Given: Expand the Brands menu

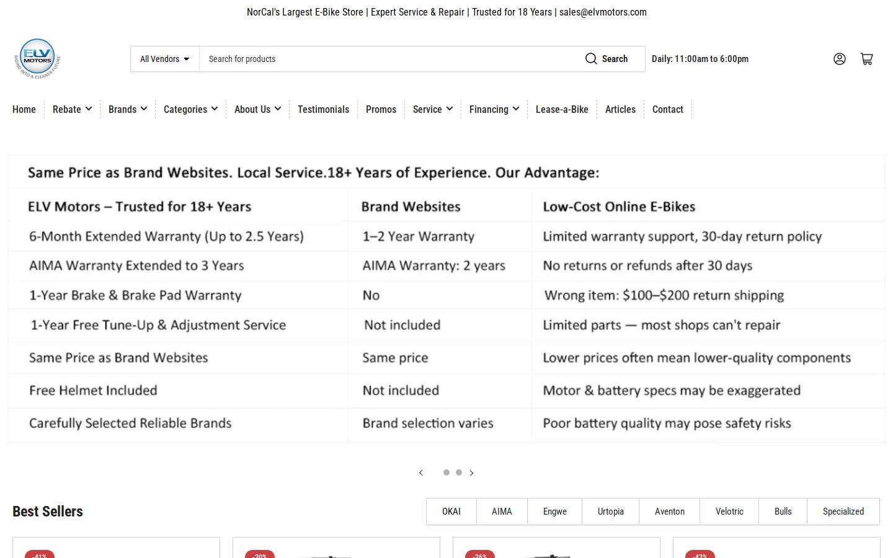Looking at the screenshot, I should 128,109.
